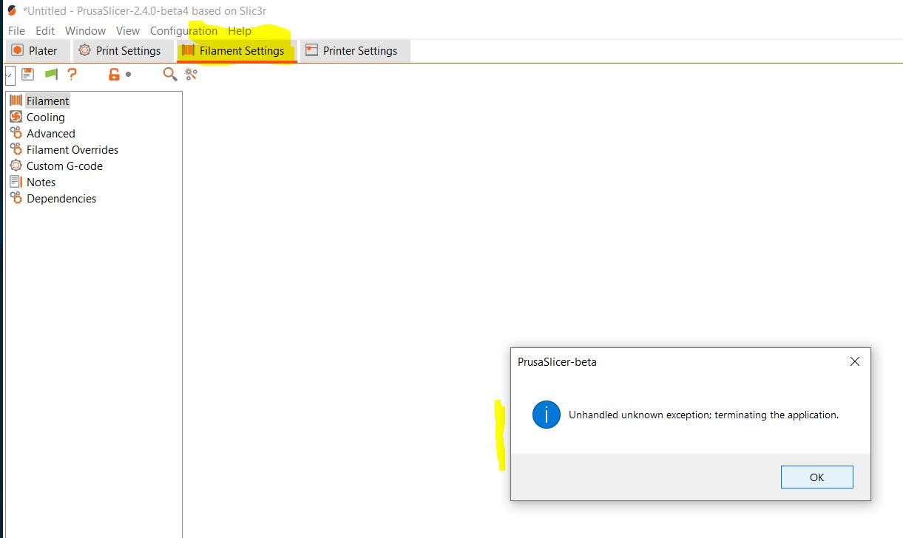Open the Help menu
Viewport: 903px width, 538px height.
tap(240, 31)
